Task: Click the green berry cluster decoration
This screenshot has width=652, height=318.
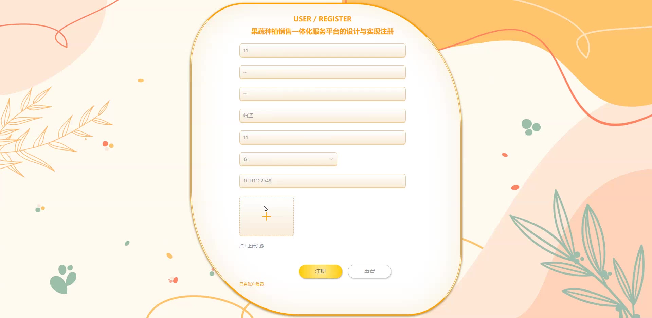Action: (531, 127)
